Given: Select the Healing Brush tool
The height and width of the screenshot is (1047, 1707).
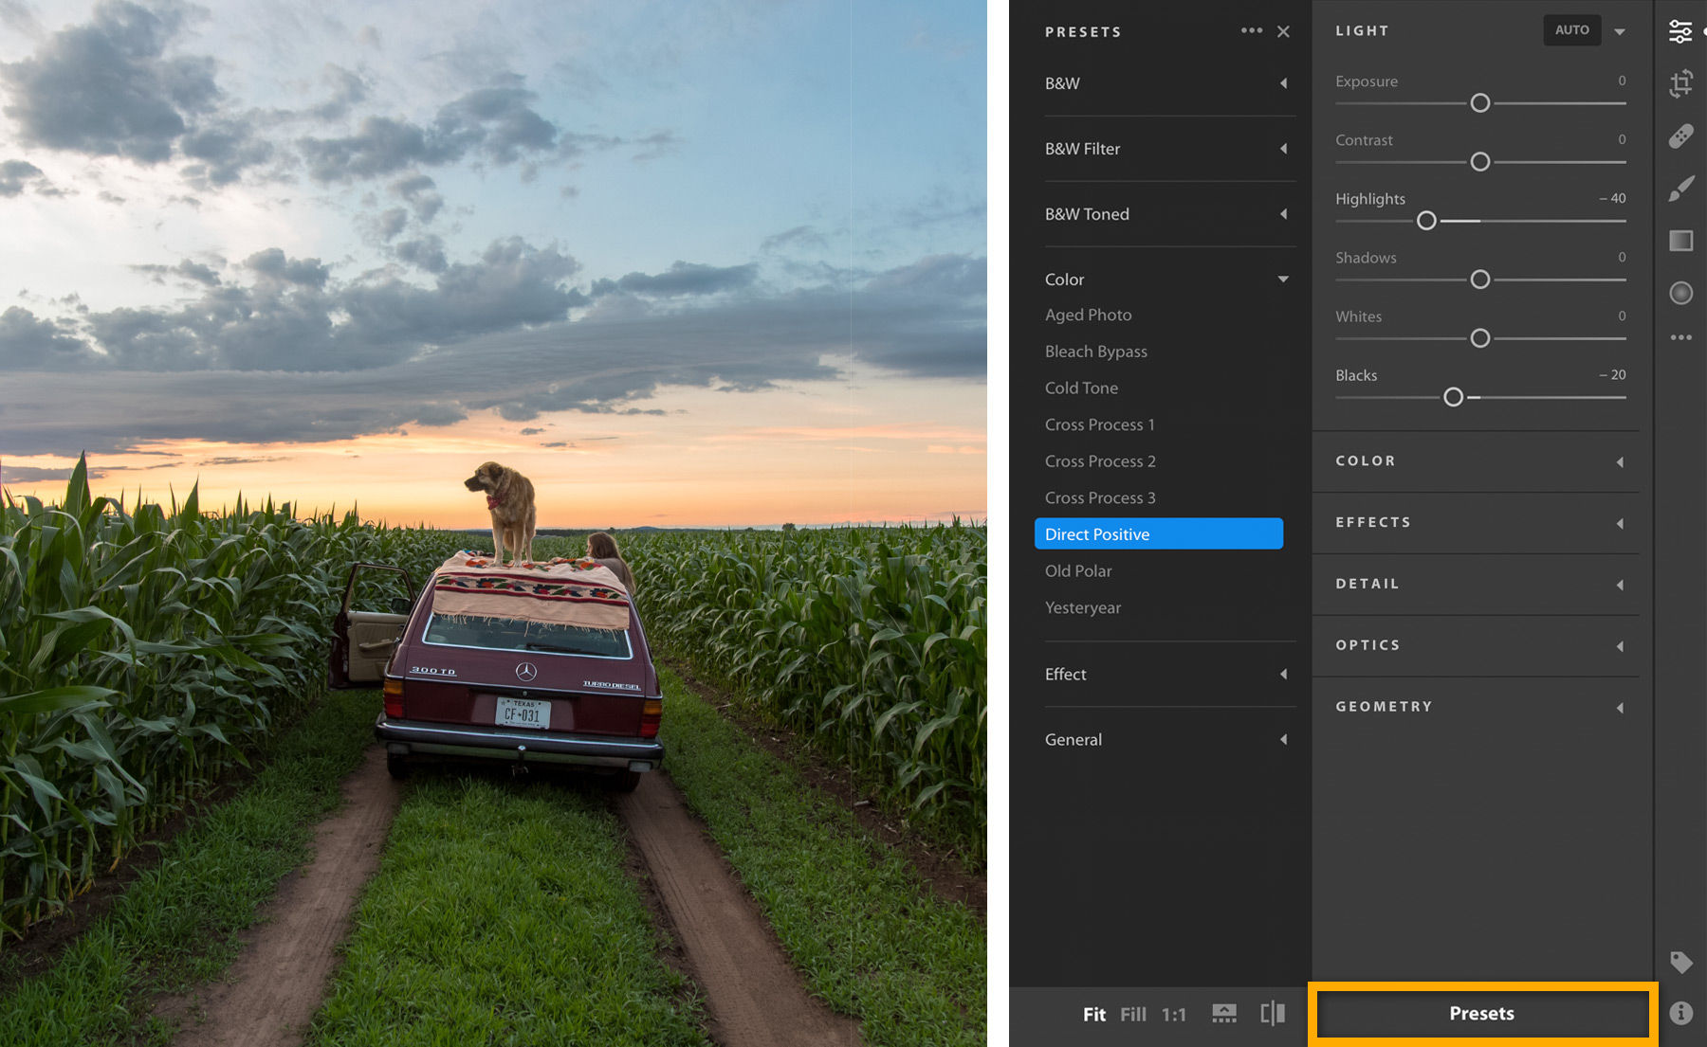Looking at the screenshot, I should (1680, 135).
